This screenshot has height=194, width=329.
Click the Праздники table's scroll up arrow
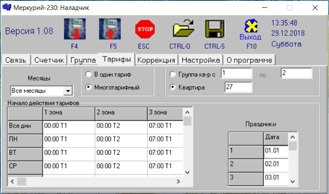tap(293, 137)
